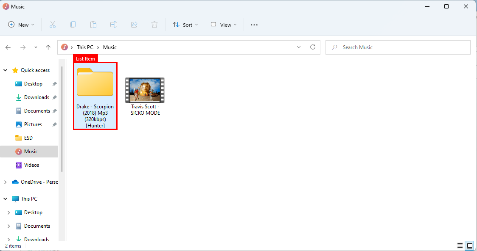Click the Search Music field
The height and width of the screenshot is (251, 477).
pos(398,47)
